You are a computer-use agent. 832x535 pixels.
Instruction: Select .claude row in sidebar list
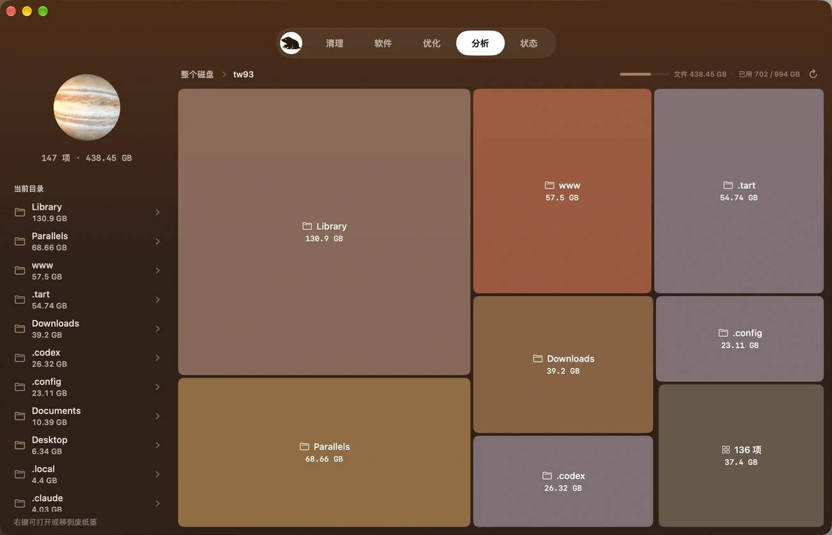tap(87, 503)
